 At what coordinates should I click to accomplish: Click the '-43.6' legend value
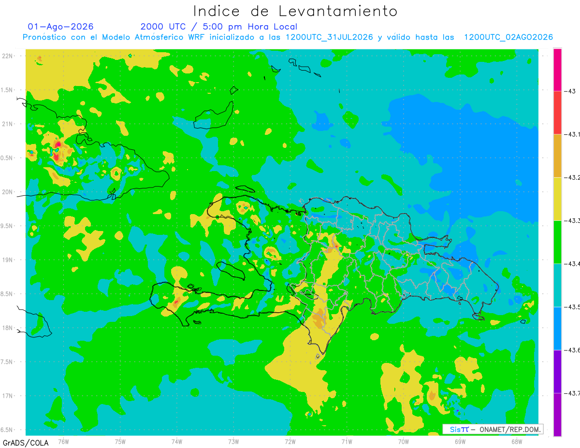[572, 349]
